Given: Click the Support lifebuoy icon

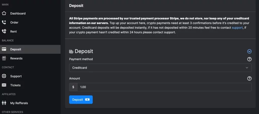Looking at the screenshot, I should click(x=4, y=76).
